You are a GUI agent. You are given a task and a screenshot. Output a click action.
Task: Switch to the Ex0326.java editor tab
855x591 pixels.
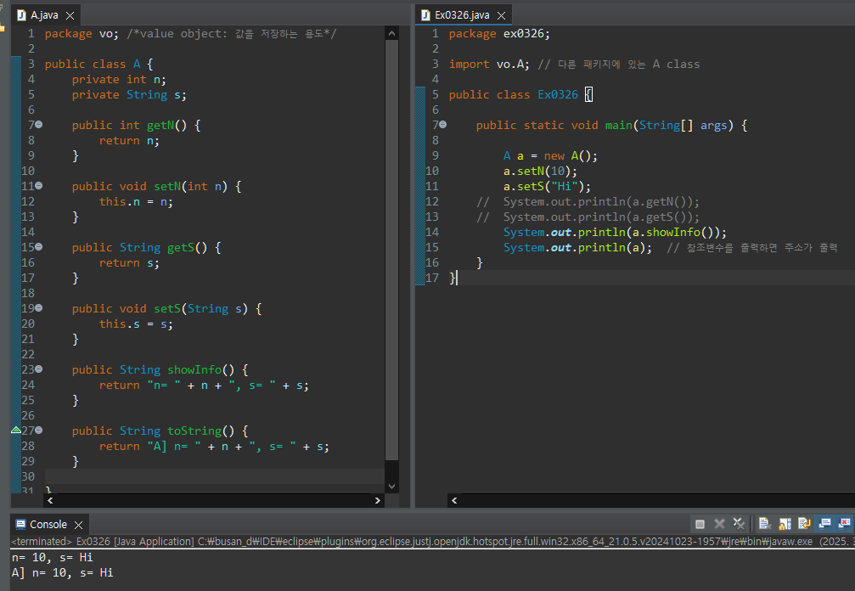462,15
